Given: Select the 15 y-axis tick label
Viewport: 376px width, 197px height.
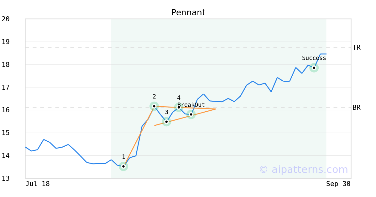Looking at the screenshot, I should tap(6, 133).
